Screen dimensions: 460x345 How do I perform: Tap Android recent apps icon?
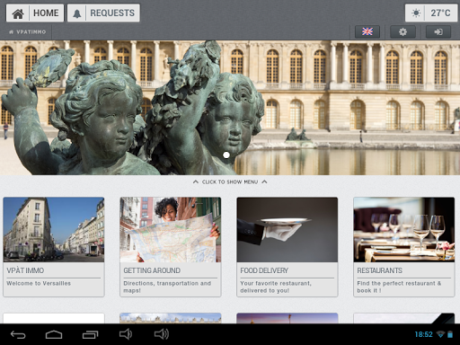click(x=90, y=334)
